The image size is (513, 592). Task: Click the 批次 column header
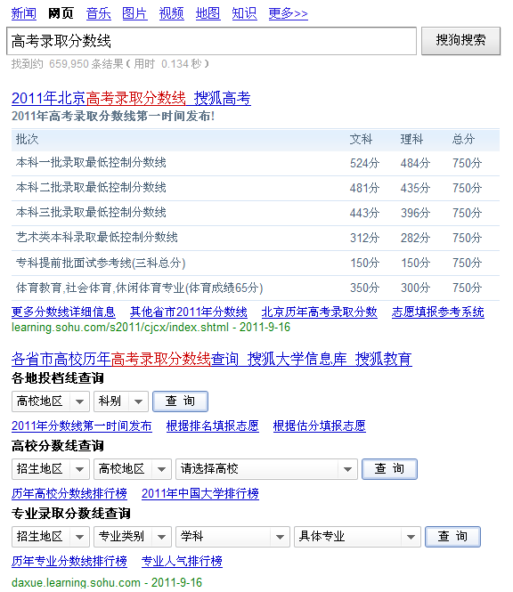[x=27, y=139]
